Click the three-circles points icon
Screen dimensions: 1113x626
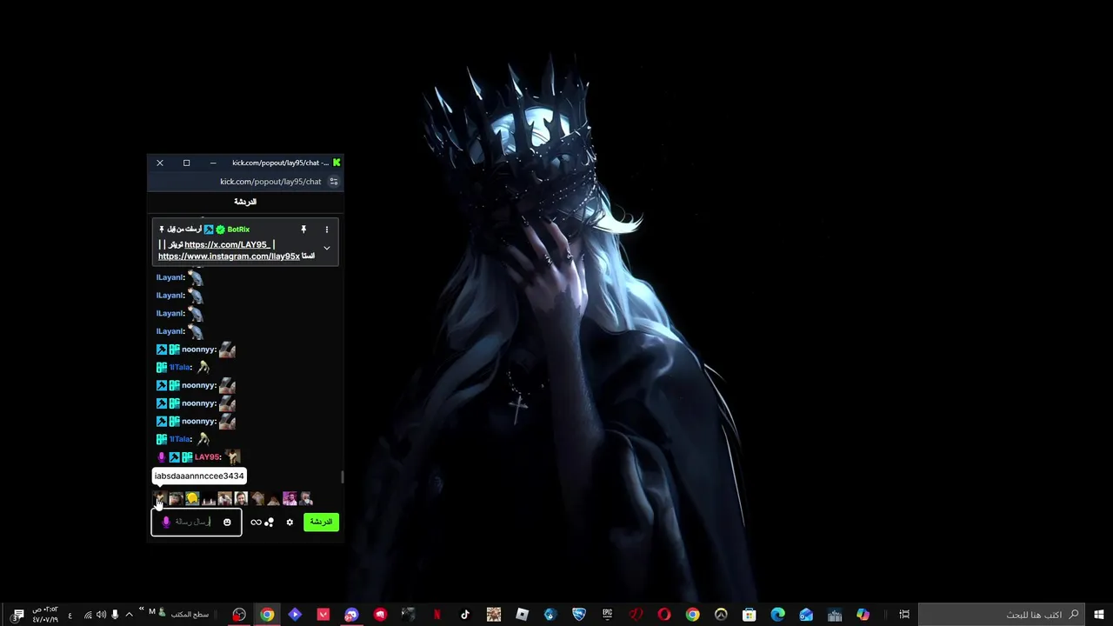coord(269,523)
